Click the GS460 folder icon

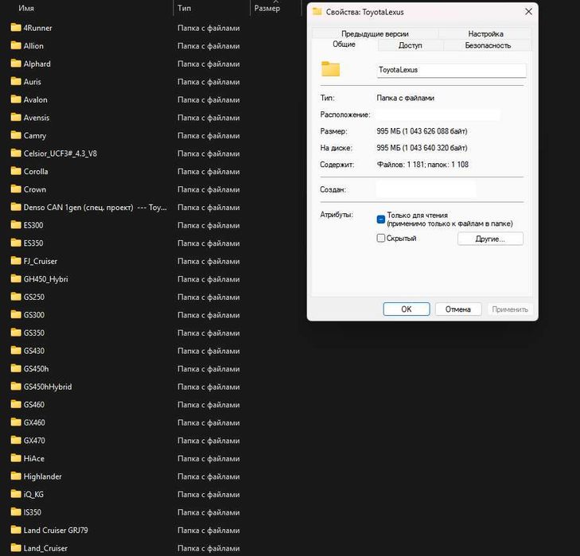click(x=16, y=404)
